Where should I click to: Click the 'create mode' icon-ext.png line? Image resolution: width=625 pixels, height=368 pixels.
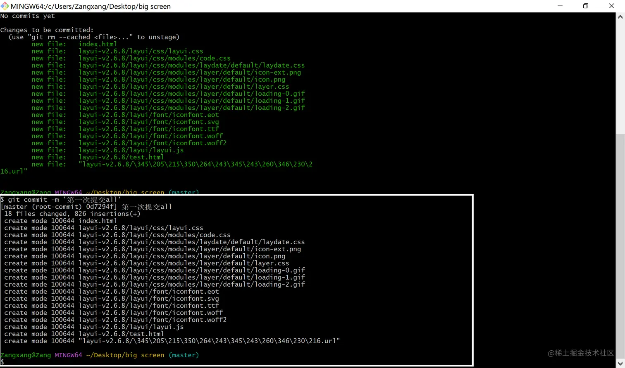153,249
